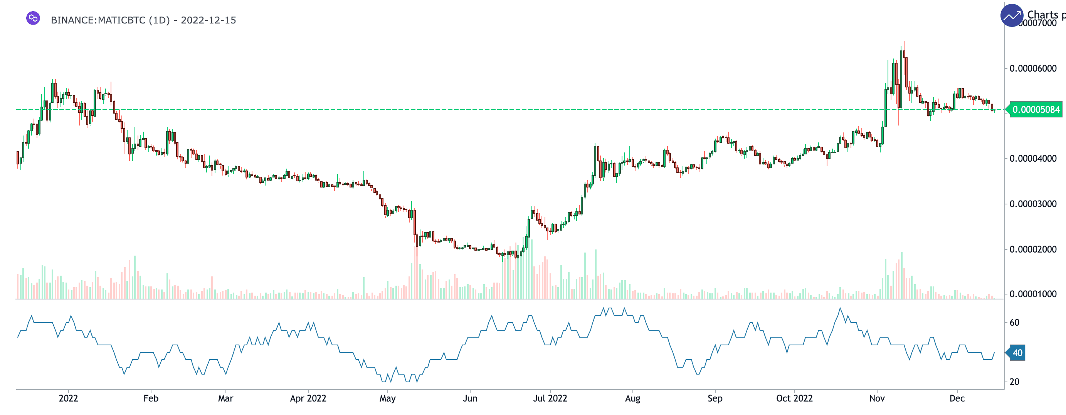Click the Oct 2022 time axis label
The image size is (1066, 415).
(x=794, y=398)
